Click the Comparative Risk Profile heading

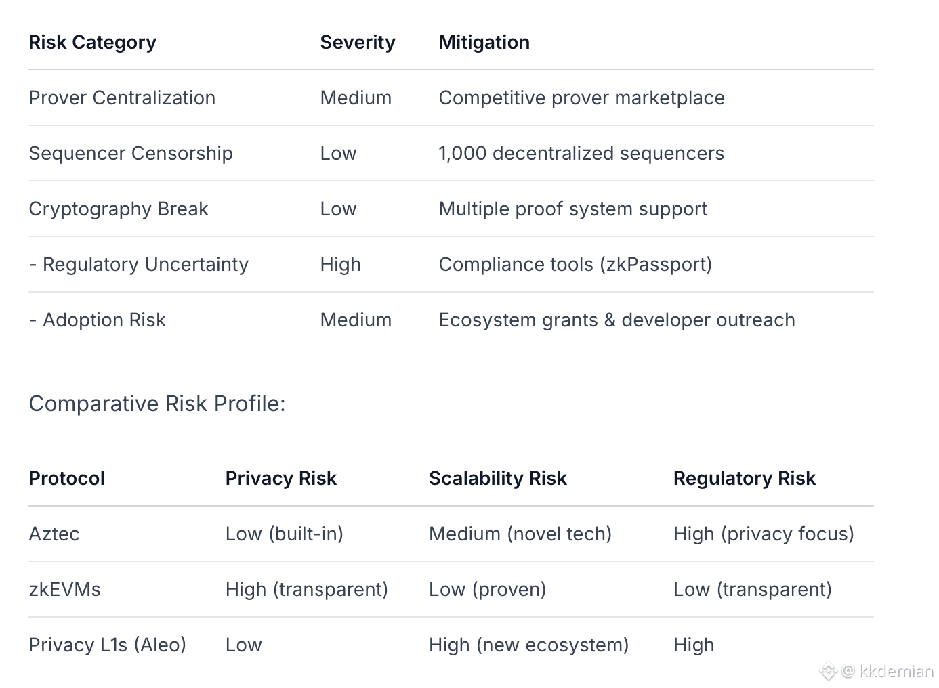tap(157, 404)
